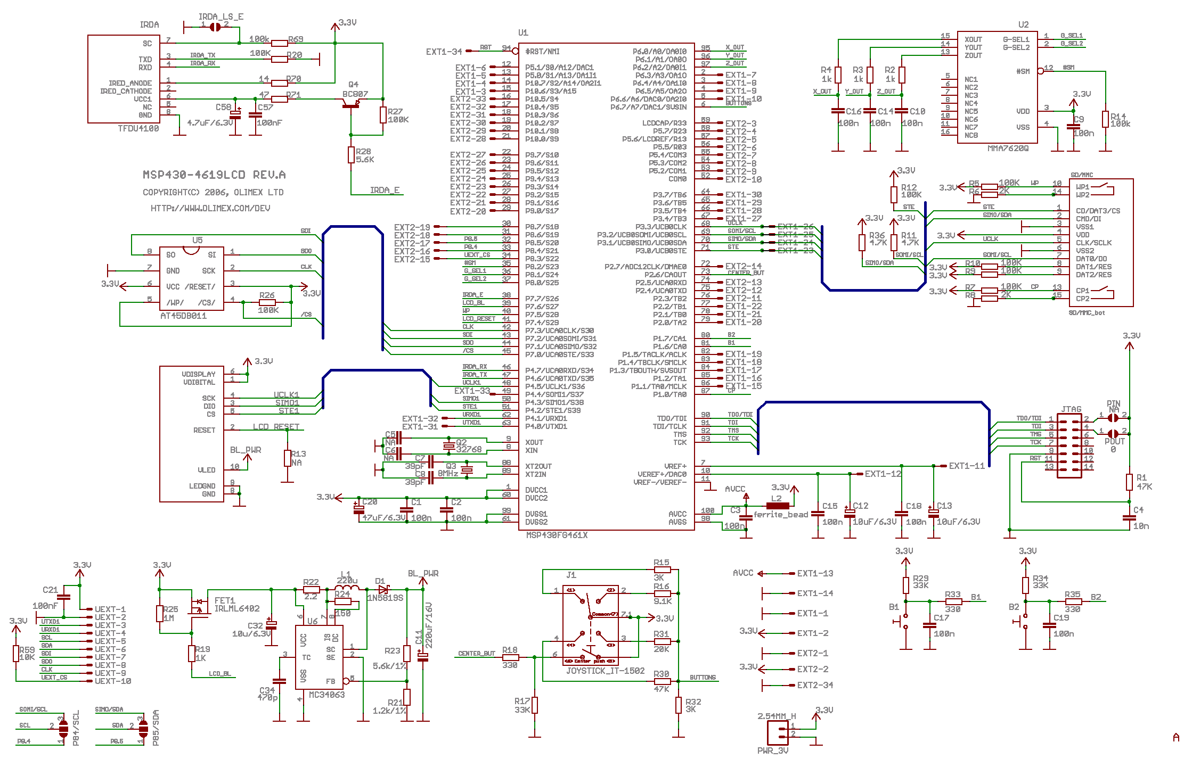Click the P85/SDA solder jumper
Image resolution: width=1184 pixels, height=759 pixels.
coord(143,729)
